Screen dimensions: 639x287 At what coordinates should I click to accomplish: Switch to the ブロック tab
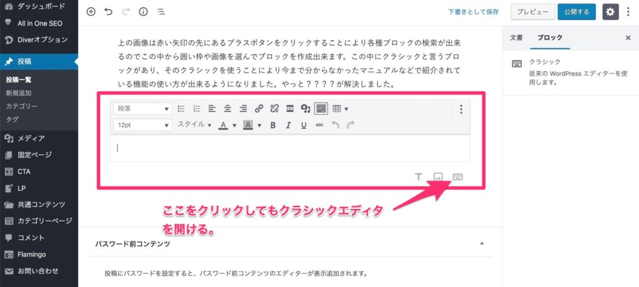[x=550, y=37]
